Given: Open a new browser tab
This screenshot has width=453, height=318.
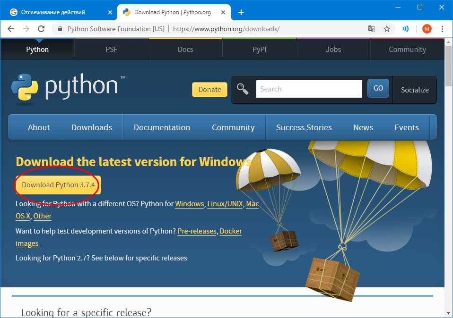Looking at the screenshot, I should pos(241,12).
